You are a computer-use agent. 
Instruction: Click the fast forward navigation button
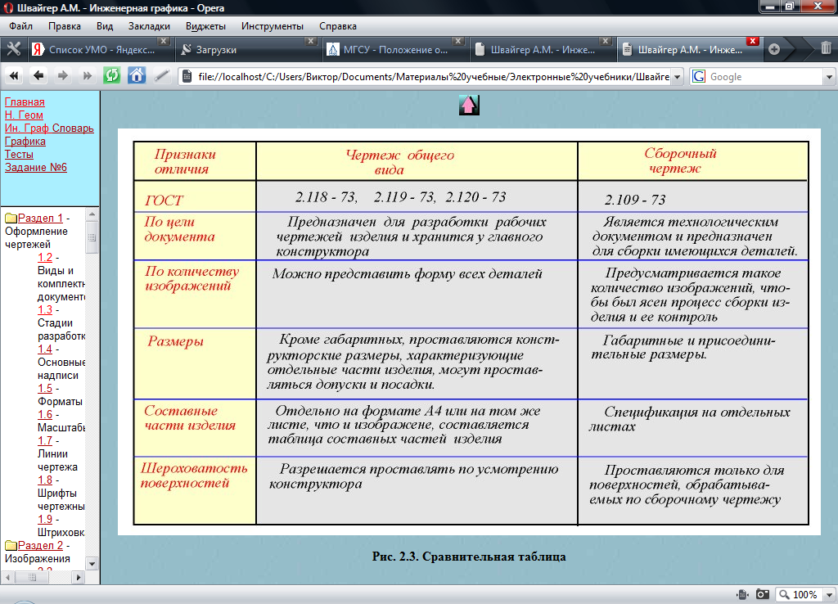(87, 76)
